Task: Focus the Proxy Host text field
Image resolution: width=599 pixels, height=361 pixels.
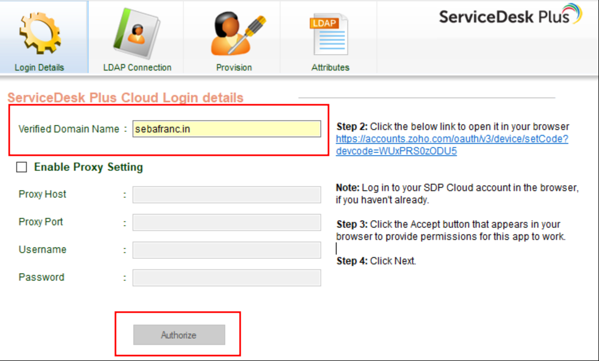Action: [x=227, y=194]
